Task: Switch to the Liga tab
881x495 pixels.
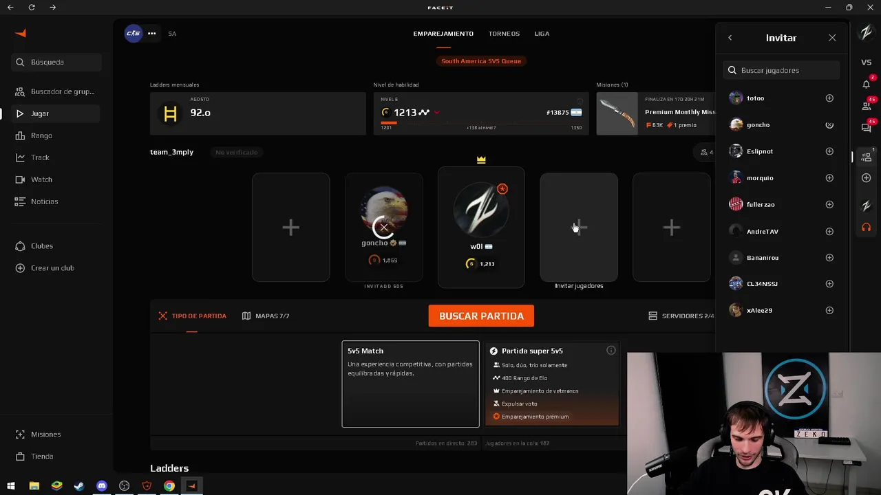Action: pos(542,34)
